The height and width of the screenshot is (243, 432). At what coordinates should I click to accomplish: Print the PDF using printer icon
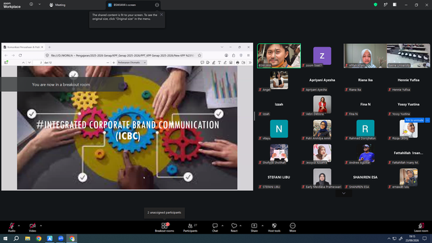tap(238, 63)
